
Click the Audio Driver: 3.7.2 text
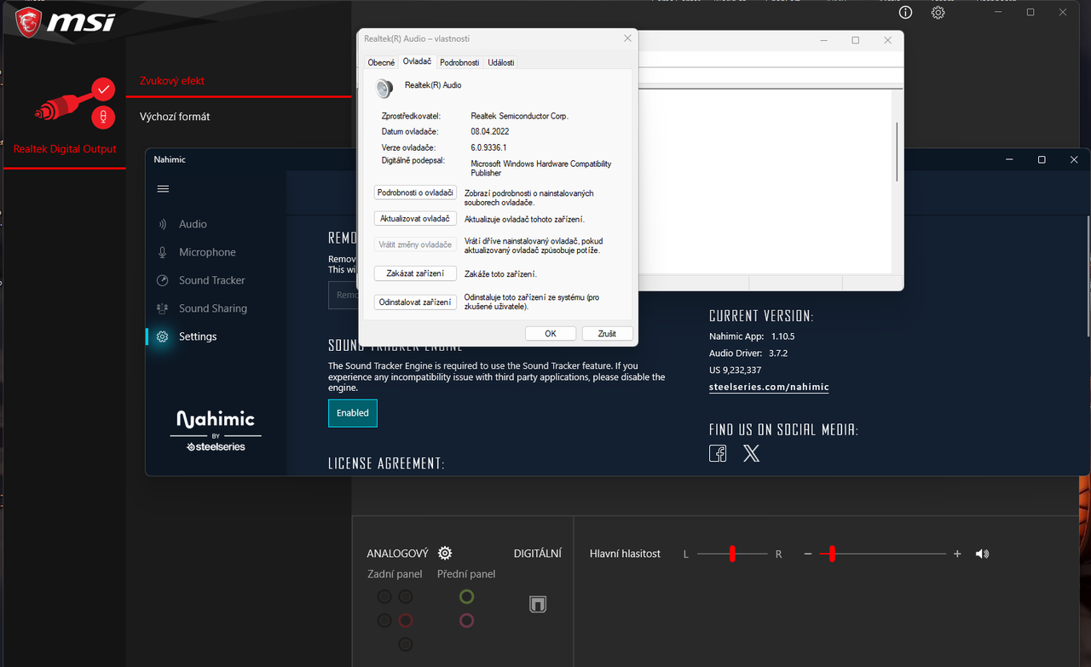(x=748, y=354)
